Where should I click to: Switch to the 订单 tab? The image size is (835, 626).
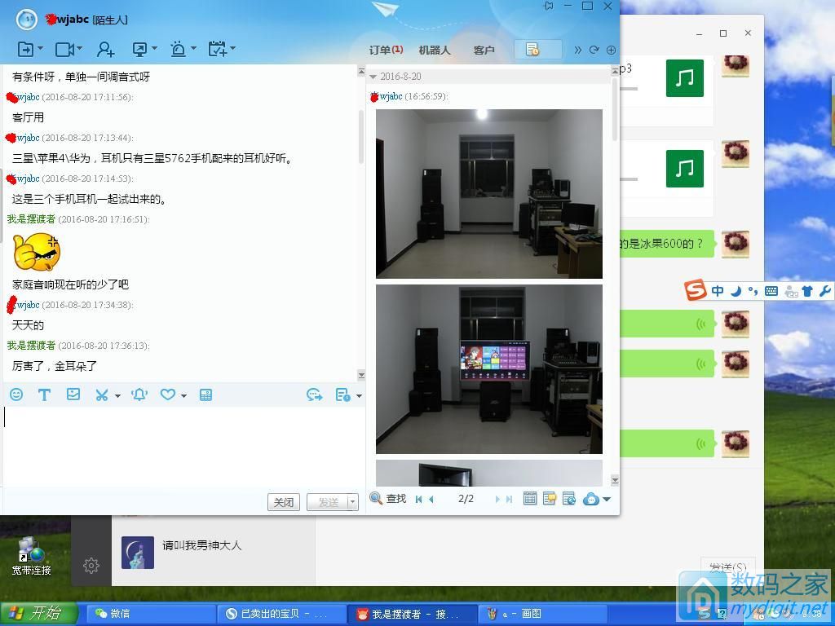(386, 50)
